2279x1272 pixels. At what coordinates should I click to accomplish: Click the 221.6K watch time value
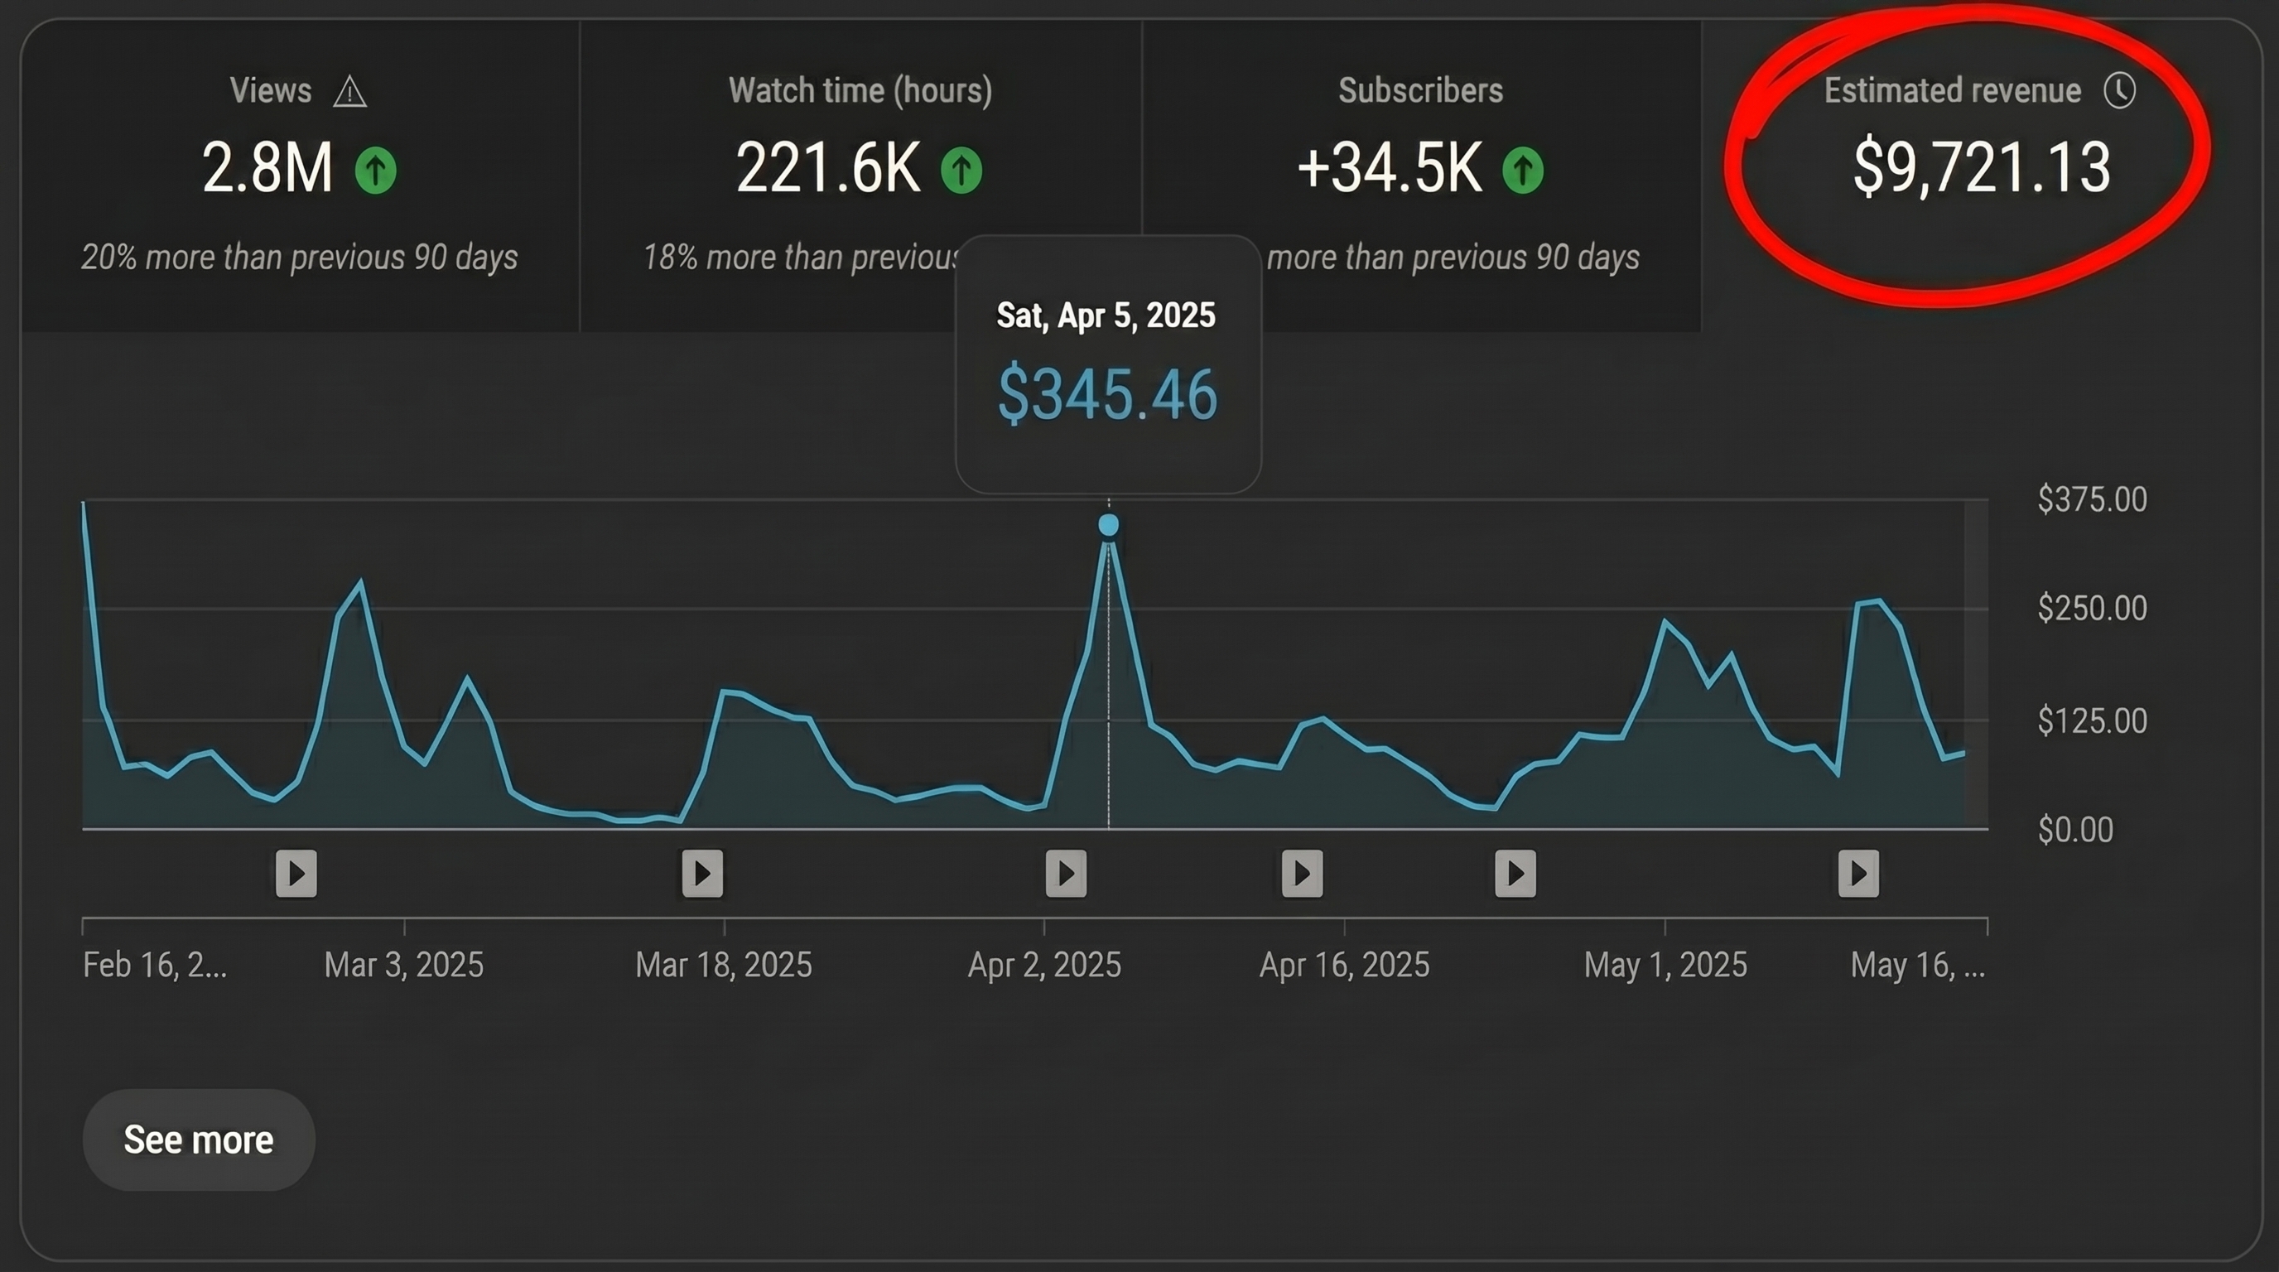click(x=828, y=167)
